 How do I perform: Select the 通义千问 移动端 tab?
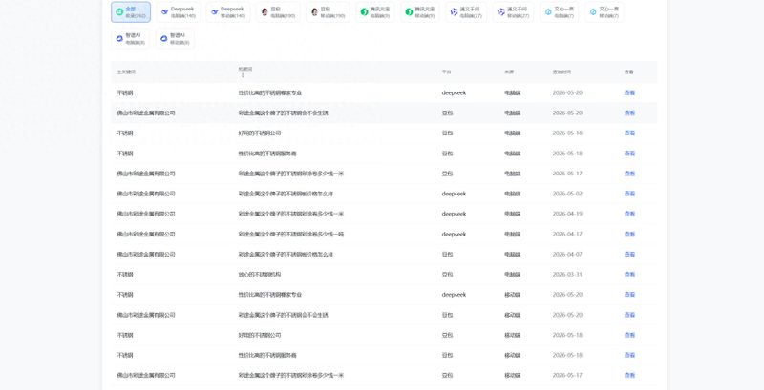tap(513, 12)
